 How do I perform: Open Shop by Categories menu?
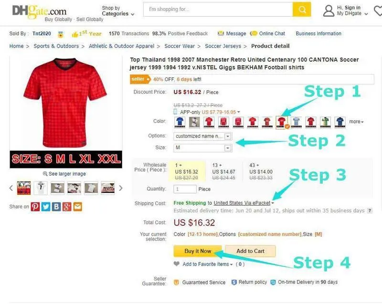point(118,11)
